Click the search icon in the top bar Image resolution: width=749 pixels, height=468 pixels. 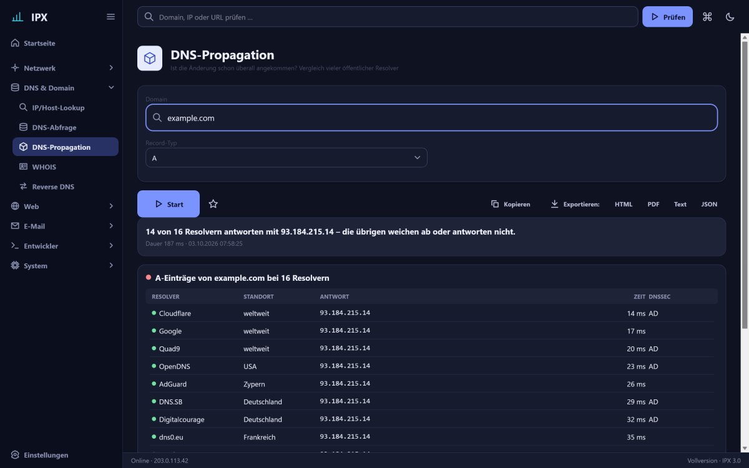point(149,17)
